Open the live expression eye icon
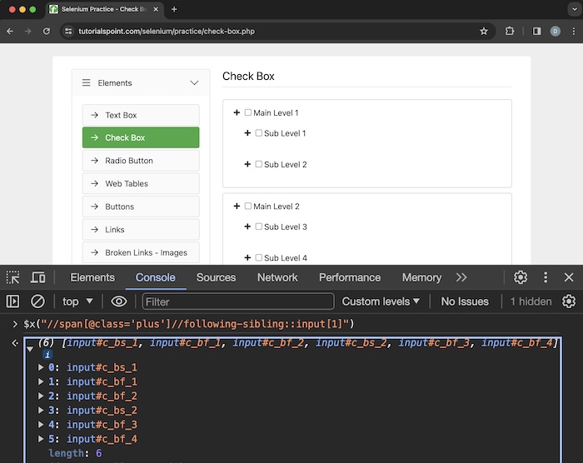Viewport: 583px width, 463px height. coord(119,301)
